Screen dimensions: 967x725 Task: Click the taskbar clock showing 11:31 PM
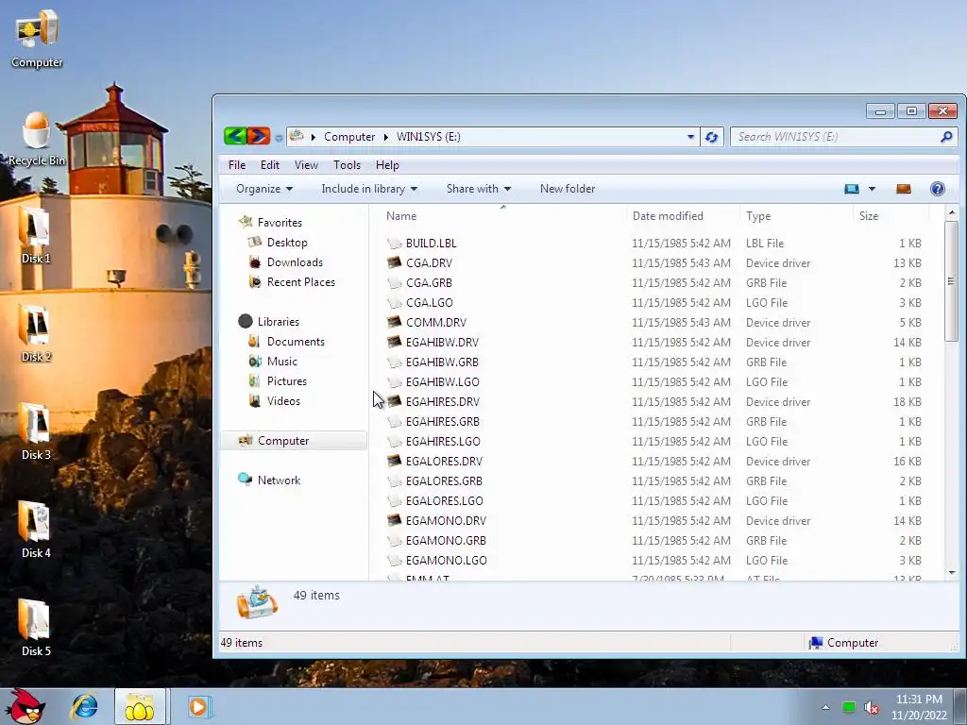coord(919,707)
